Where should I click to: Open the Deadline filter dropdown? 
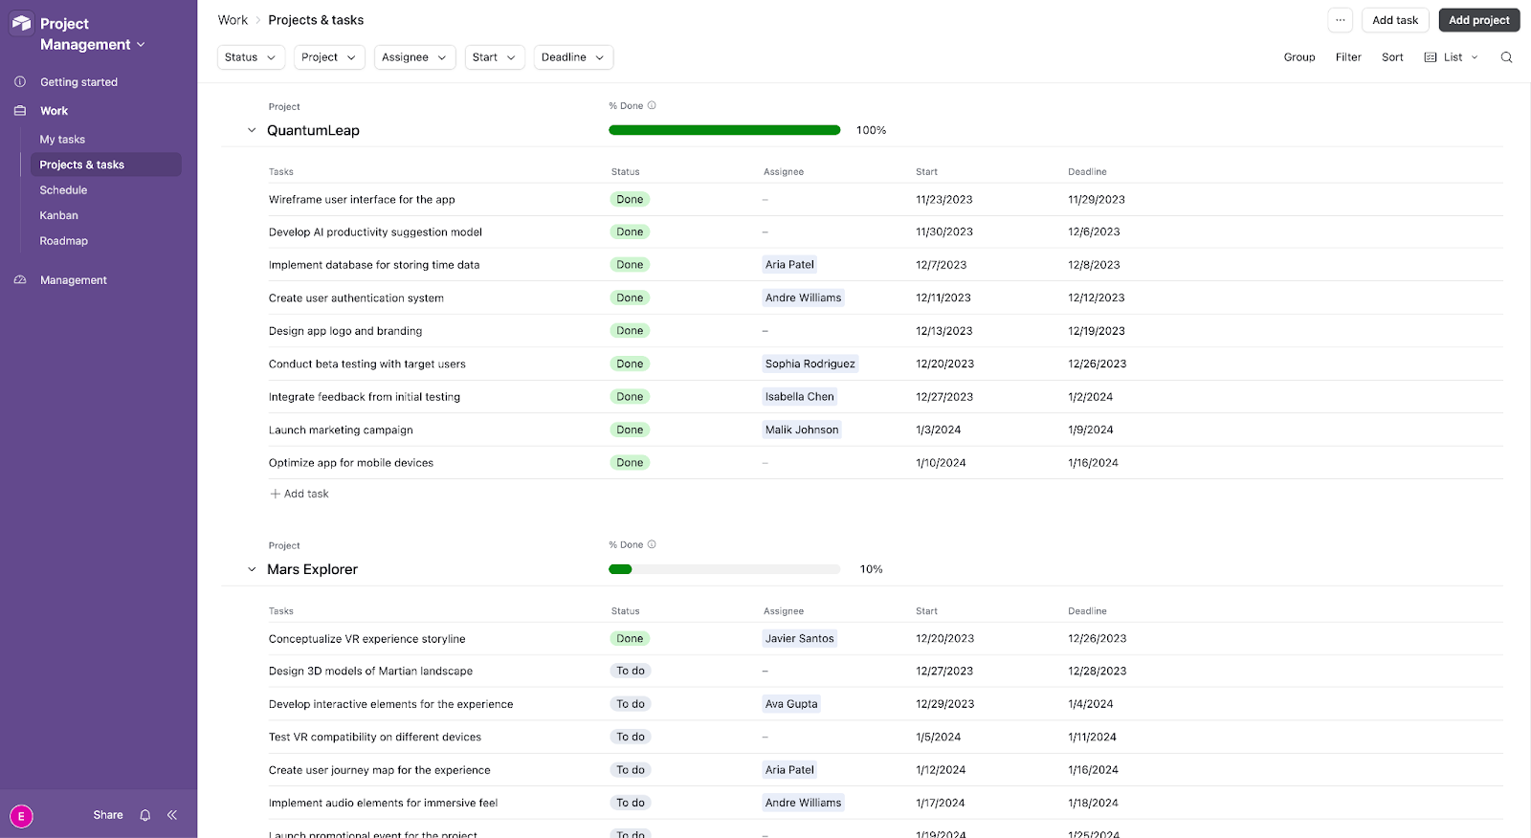click(x=573, y=57)
